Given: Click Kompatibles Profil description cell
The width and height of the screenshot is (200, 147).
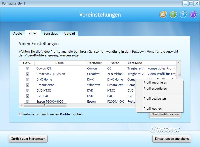Looking at the screenshot, I should pos(162,68).
